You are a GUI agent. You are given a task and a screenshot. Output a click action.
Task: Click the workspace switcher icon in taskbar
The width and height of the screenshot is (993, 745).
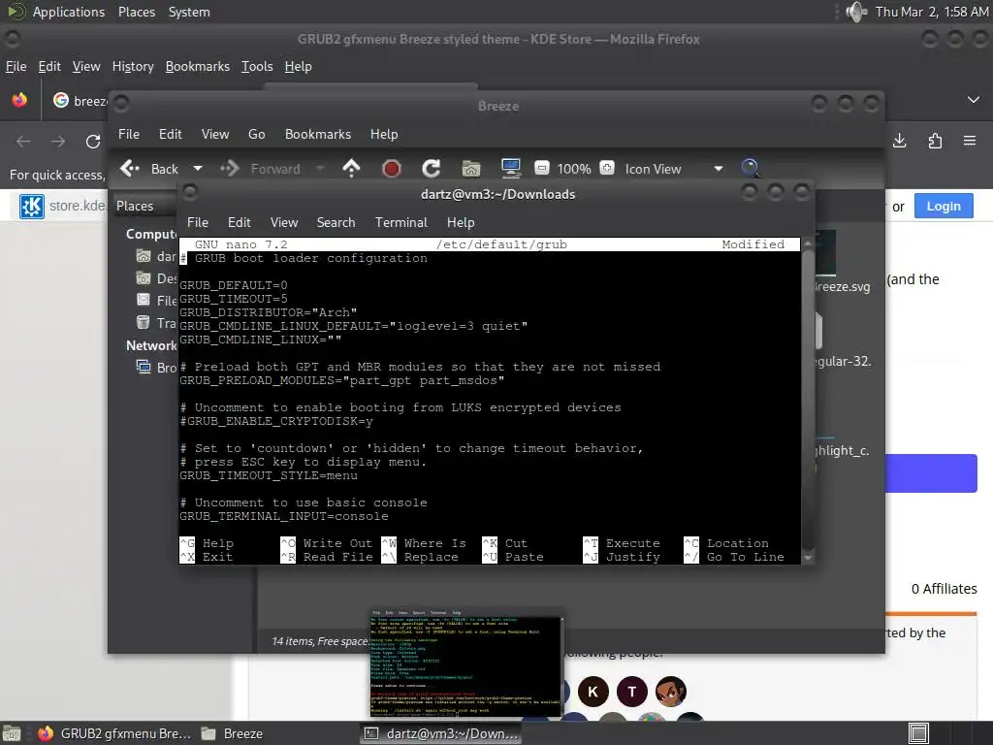point(918,733)
